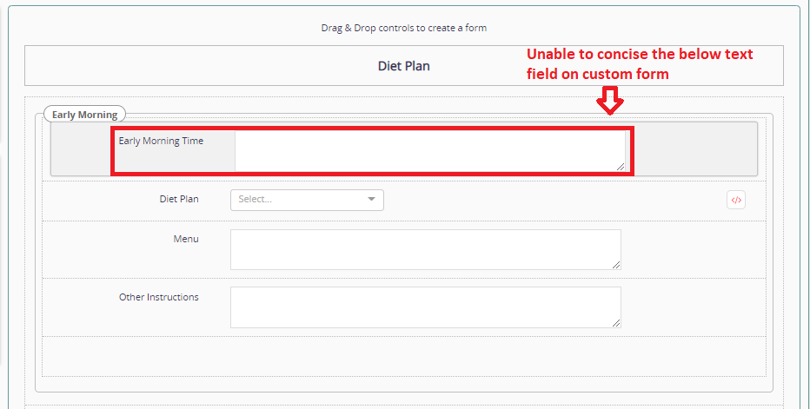Click inside the Early Morning Time text field

(428, 150)
